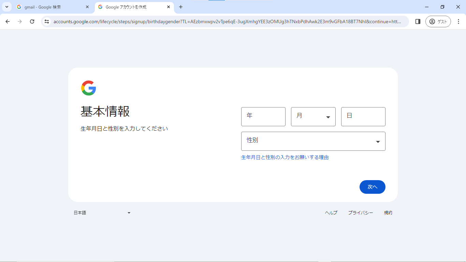The height and width of the screenshot is (262, 466).
Task: Click the address bar URL
Action: point(227,21)
